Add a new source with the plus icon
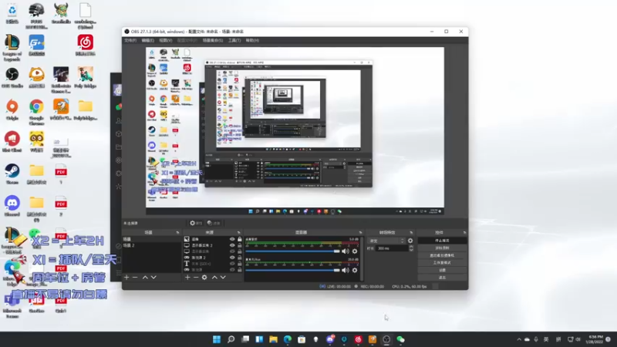Image resolution: width=617 pixels, height=347 pixels. pos(187,278)
